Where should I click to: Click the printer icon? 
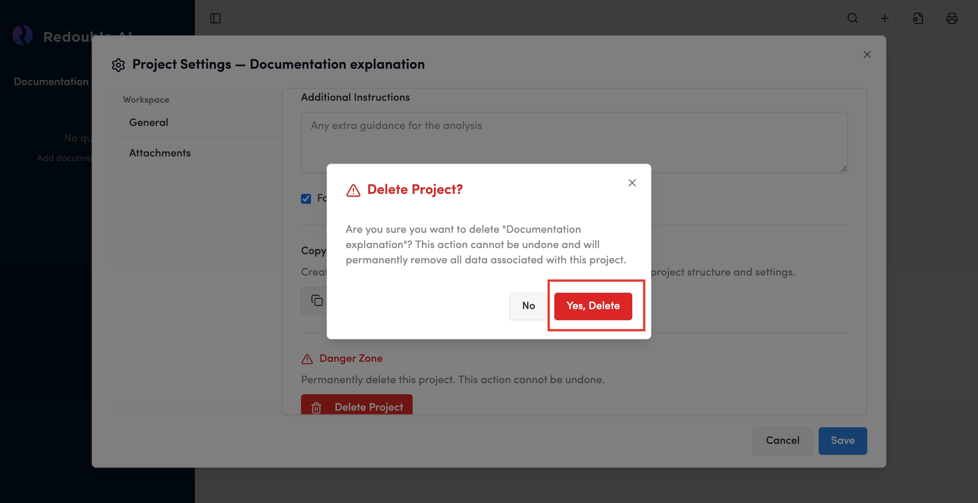[952, 18]
